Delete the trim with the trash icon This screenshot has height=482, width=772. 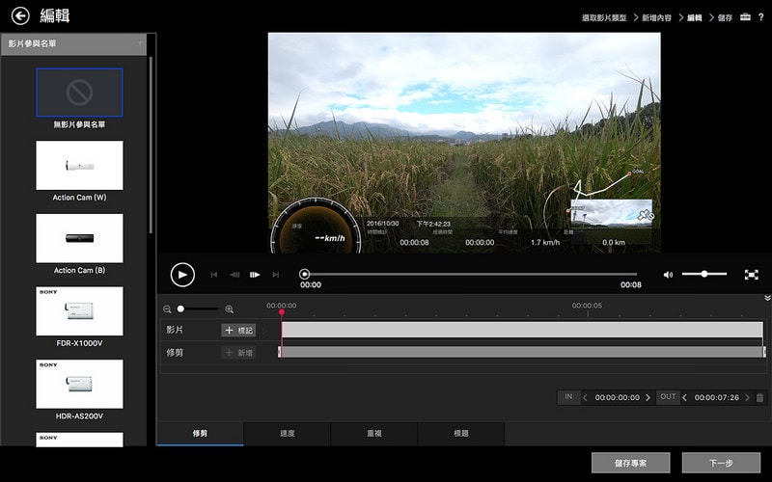pos(759,397)
